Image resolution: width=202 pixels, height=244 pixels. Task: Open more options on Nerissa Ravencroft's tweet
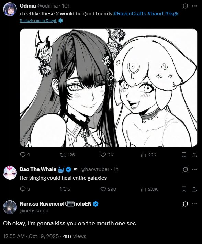(194, 204)
